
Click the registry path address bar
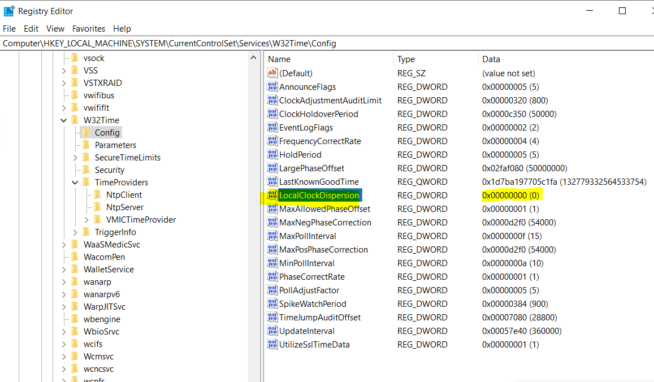point(327,44)
